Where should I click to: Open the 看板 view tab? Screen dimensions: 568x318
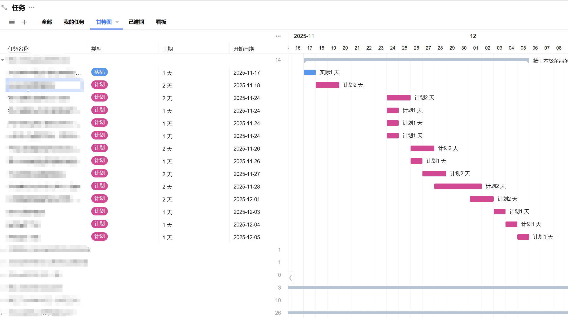161,22
